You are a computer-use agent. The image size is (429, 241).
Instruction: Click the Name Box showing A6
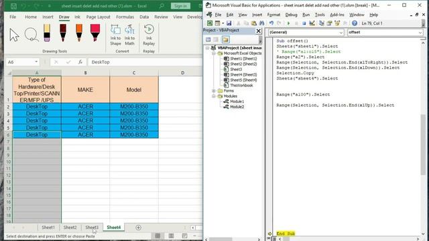point(19,62)
